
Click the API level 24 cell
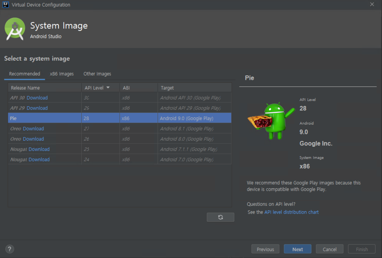tap(100, 159)
